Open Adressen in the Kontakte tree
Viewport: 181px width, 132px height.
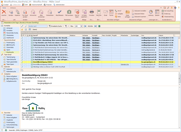point(9,28)
